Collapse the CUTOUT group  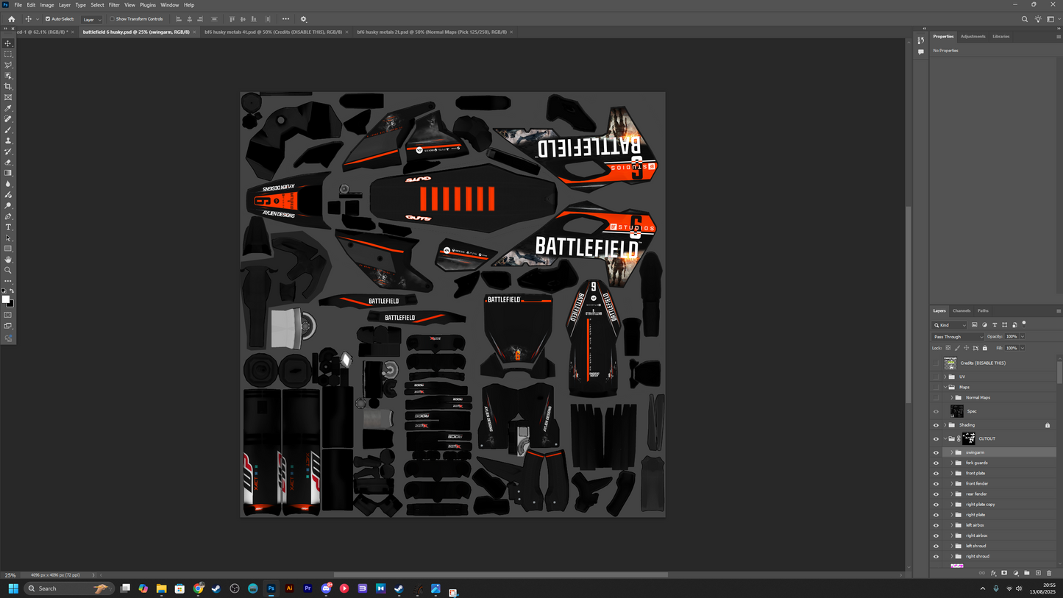945,438
